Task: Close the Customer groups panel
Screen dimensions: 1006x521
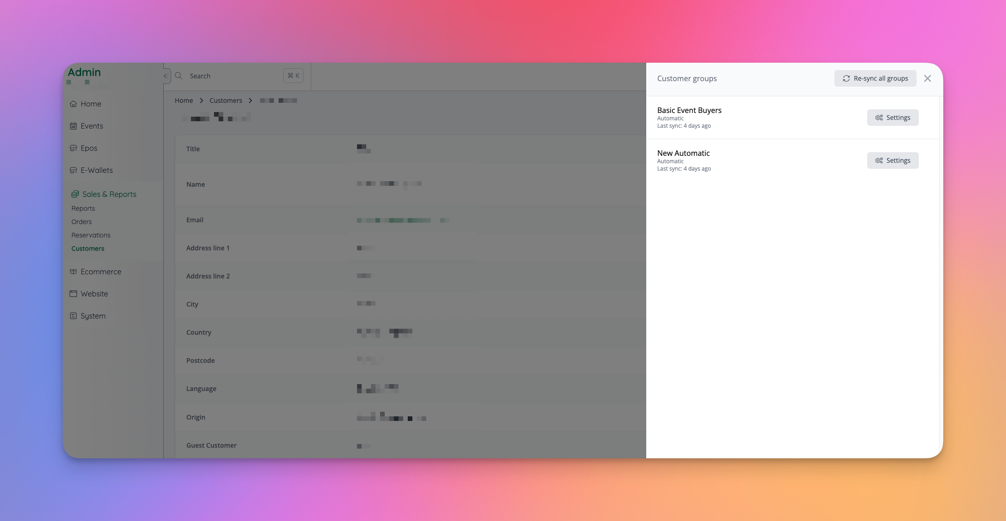Action: (x=928, y=78)
